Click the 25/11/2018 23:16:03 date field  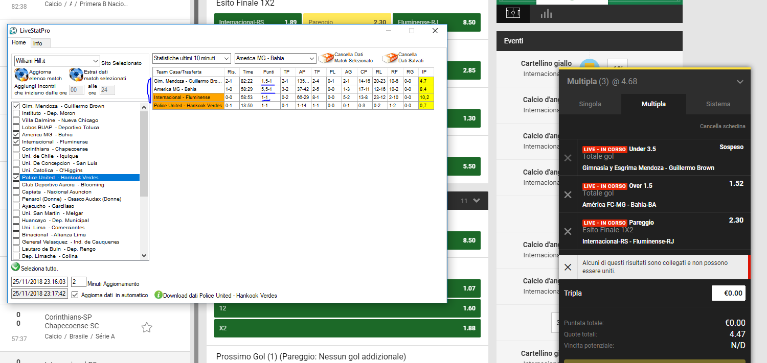pyautogui.click(x=39, y=282)
